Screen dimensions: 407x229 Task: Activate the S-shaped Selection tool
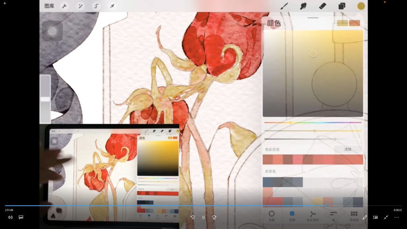[96, 6]
